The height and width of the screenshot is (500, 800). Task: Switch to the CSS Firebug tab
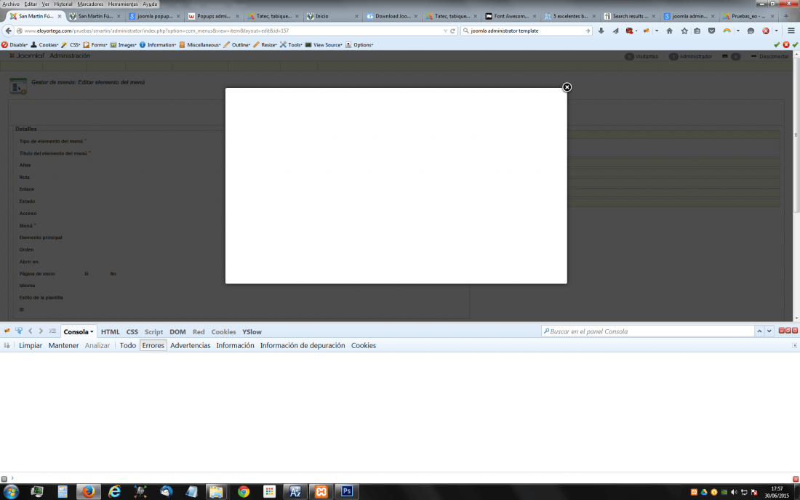[x=132, y=332]
